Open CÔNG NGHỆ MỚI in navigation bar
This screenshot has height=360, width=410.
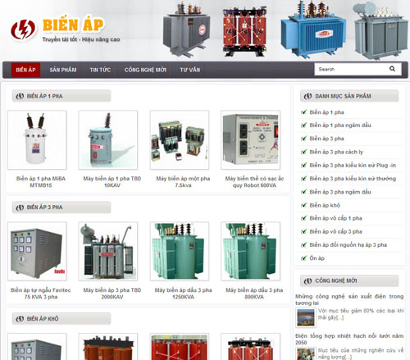click(x=145, y=70)
